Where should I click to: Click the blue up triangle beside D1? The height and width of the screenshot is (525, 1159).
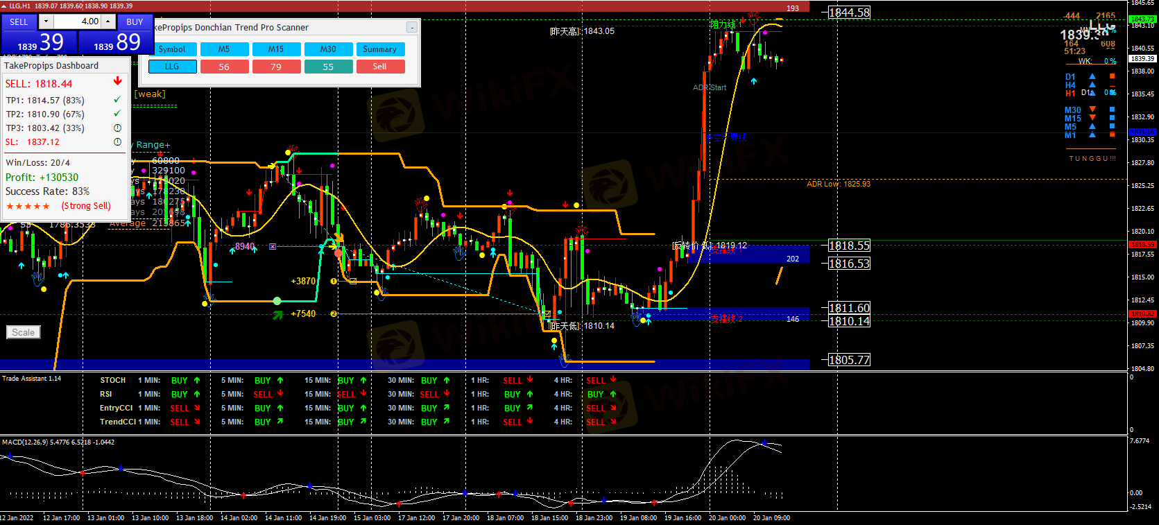click(x=1092, y=77)
